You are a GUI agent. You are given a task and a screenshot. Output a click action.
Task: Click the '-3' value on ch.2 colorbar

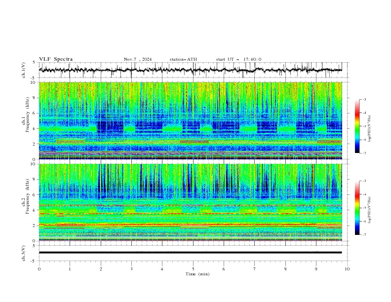[364, 181]
